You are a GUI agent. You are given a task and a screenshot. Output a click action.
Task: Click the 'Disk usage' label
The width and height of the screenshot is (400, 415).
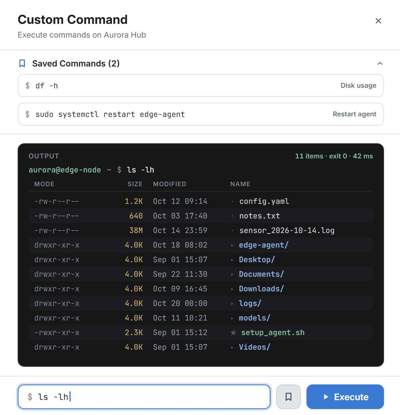tap(358, 86)
